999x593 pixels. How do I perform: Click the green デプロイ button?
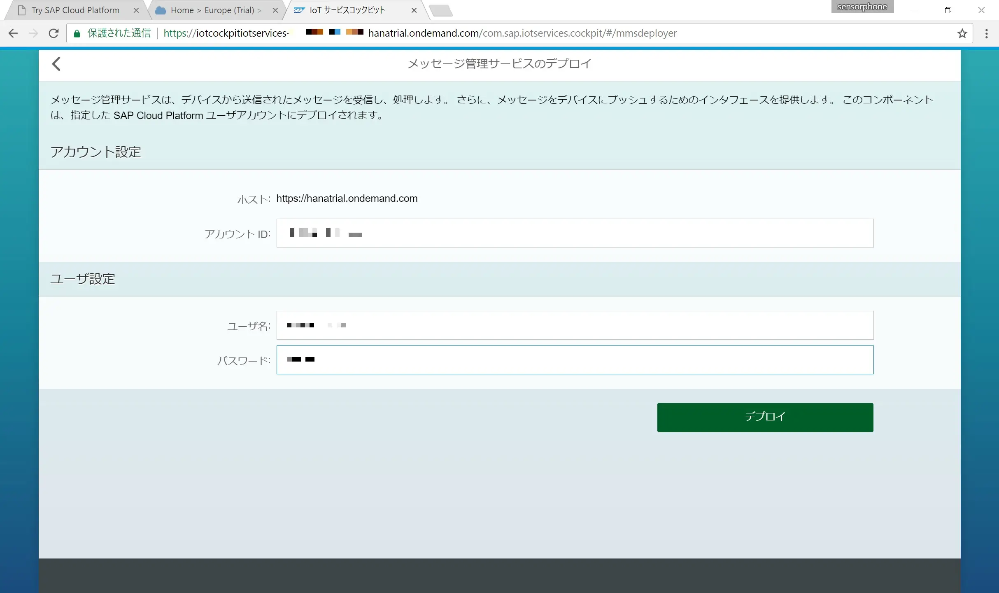(x=765, y=418)
